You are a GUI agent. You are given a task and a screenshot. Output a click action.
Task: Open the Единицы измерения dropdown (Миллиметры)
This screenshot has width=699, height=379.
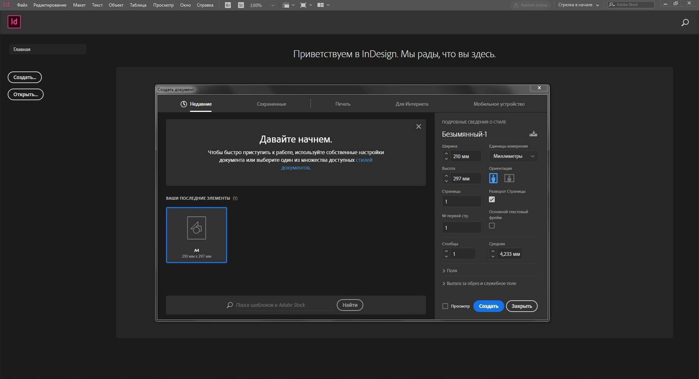514,156
